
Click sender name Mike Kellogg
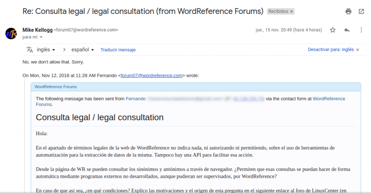pyautogui.click(x=38, y=30)
